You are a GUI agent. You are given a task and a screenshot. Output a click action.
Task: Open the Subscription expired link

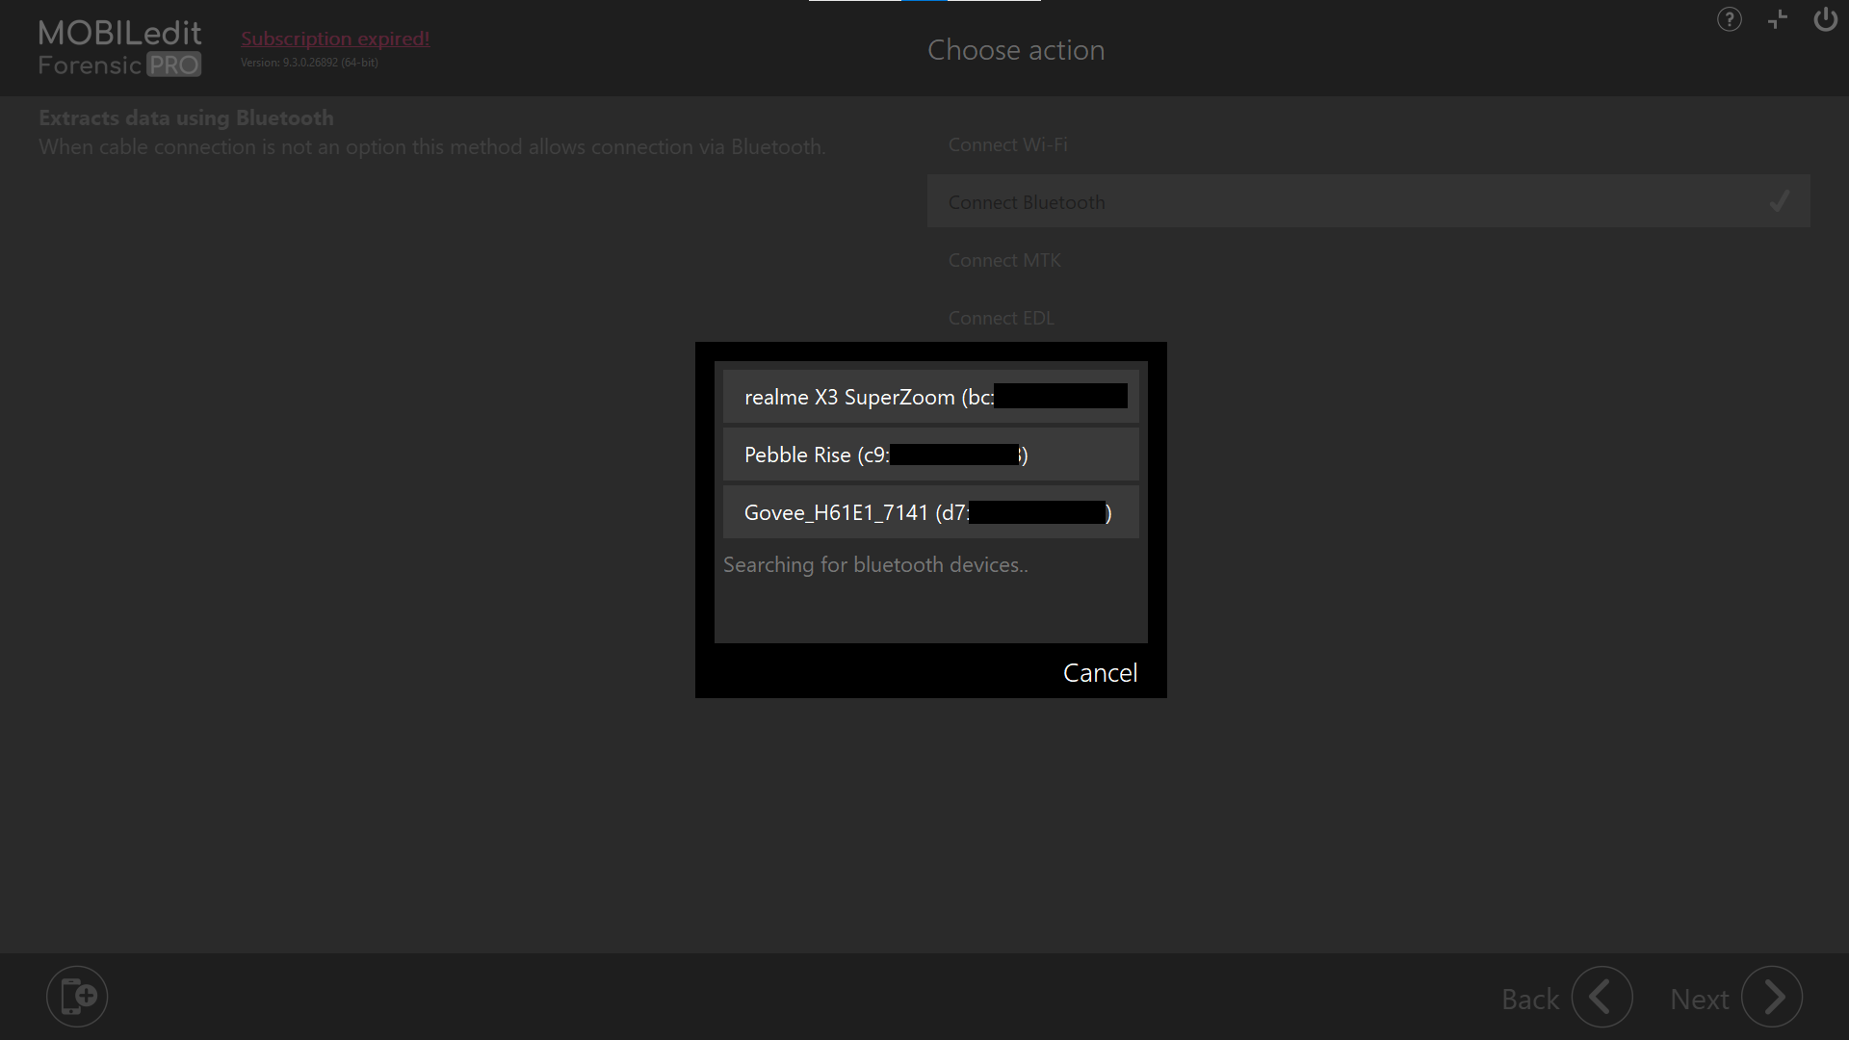tap(335, 39)
